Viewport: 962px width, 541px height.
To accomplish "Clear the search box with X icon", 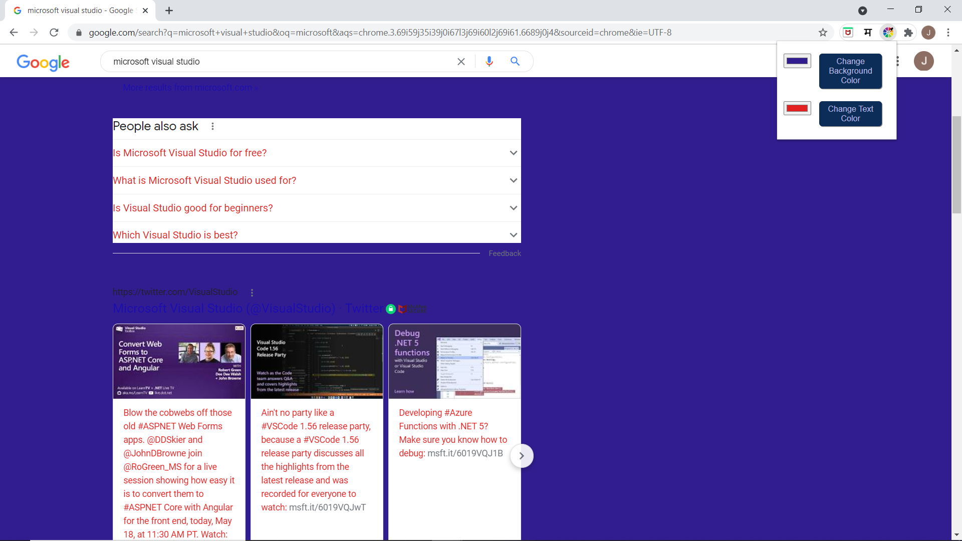I will (461, 61).
